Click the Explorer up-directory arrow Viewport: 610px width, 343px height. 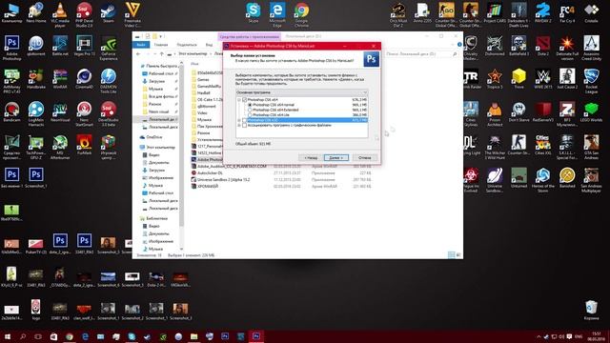(x=162, y=54)
